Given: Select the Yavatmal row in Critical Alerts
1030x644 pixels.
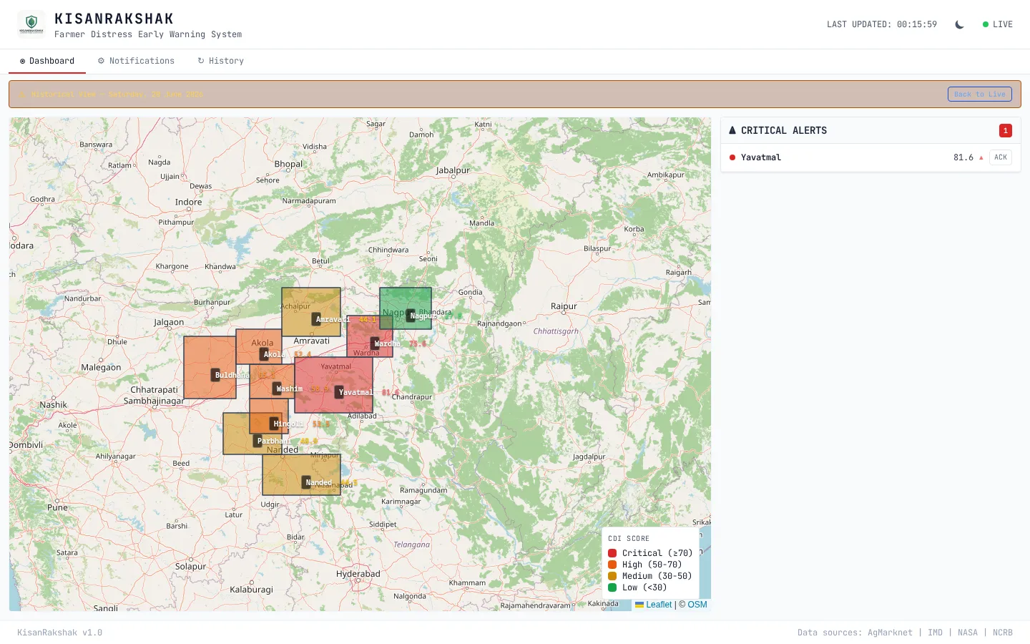Looking at the screenshot, I should 870,157.
